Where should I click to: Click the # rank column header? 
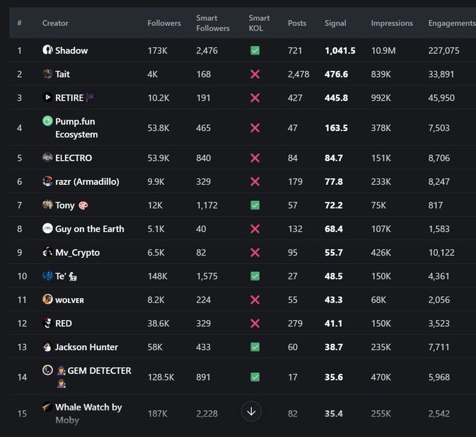coord(20,23)
